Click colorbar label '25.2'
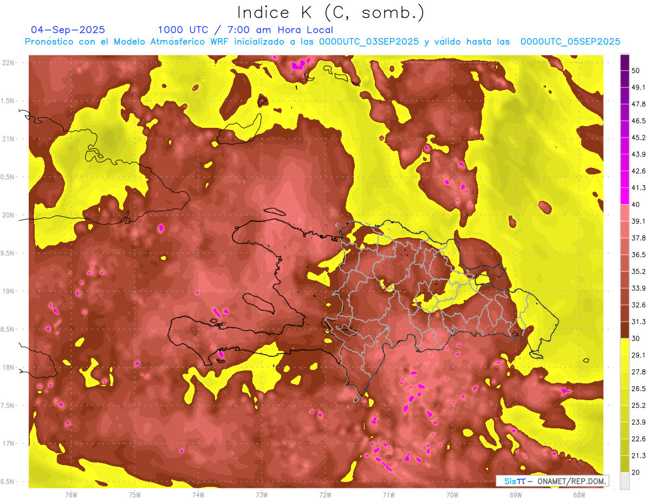The image size is (650, 502). [x=639, y=406]
